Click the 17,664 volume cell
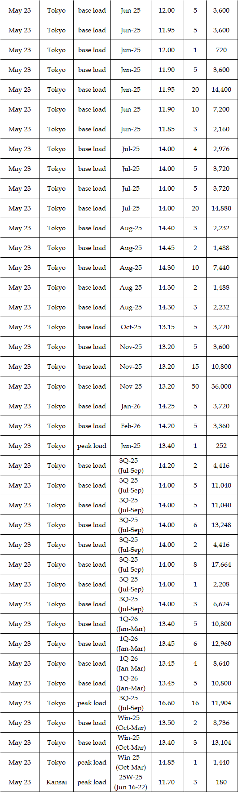This screenshot has height=792, width=238. [x=221, y=564]
